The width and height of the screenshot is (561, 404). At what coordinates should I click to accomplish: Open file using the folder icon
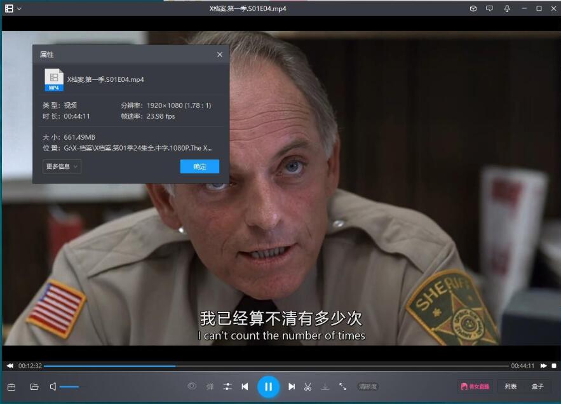pyautogui.click(x=34, y=386)
